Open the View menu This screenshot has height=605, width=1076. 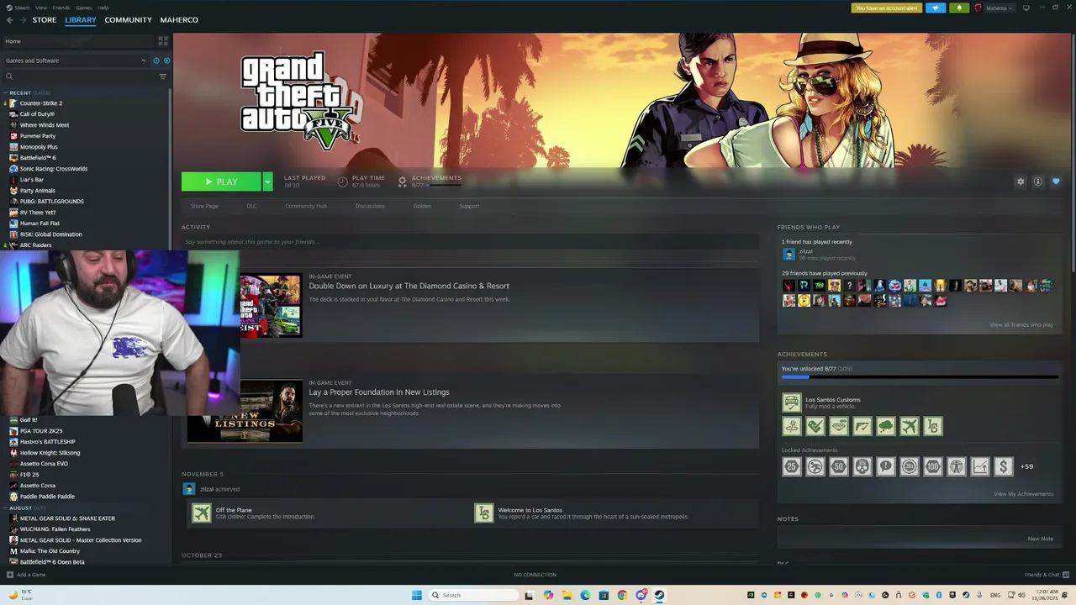[41, 8]
